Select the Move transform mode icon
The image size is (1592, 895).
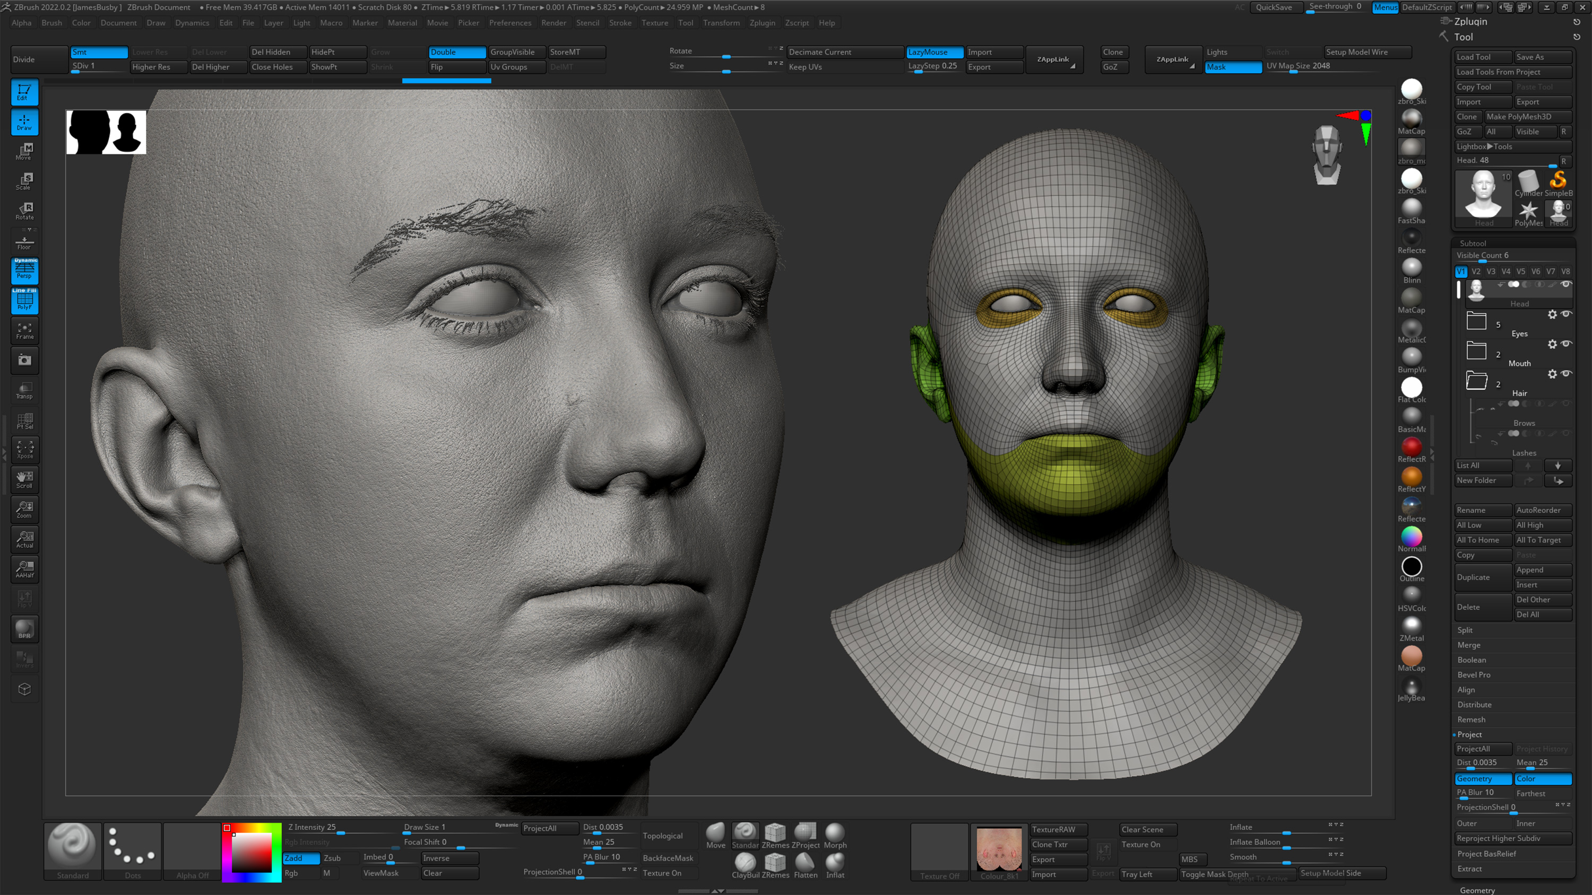click(x=25, y=151)
